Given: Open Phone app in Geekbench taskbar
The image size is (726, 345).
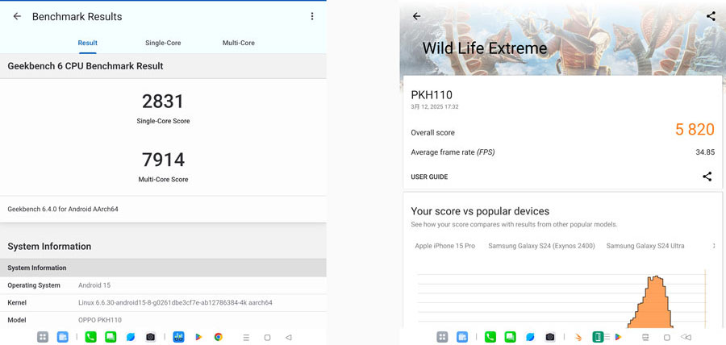Looking at the screenshot, I should point(90,337).
